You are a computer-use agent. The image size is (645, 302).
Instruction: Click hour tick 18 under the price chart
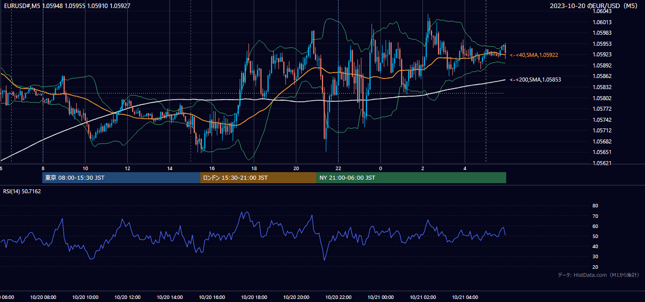tap(254, 169)
